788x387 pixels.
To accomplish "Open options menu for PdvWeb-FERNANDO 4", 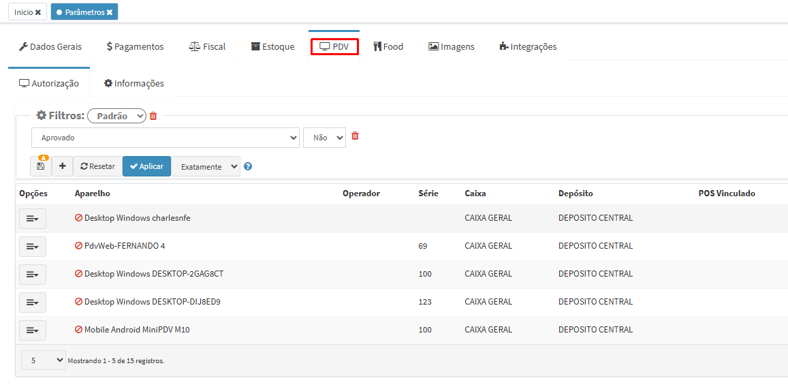I will [x=32, y=246].
